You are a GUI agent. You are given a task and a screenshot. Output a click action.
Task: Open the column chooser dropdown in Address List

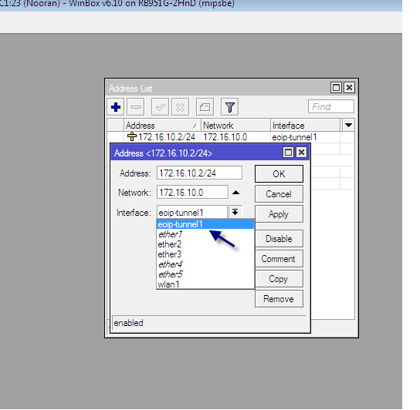[348, 125]
